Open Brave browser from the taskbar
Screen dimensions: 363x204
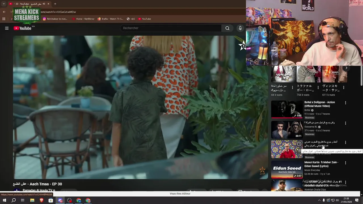coord(42,200)
